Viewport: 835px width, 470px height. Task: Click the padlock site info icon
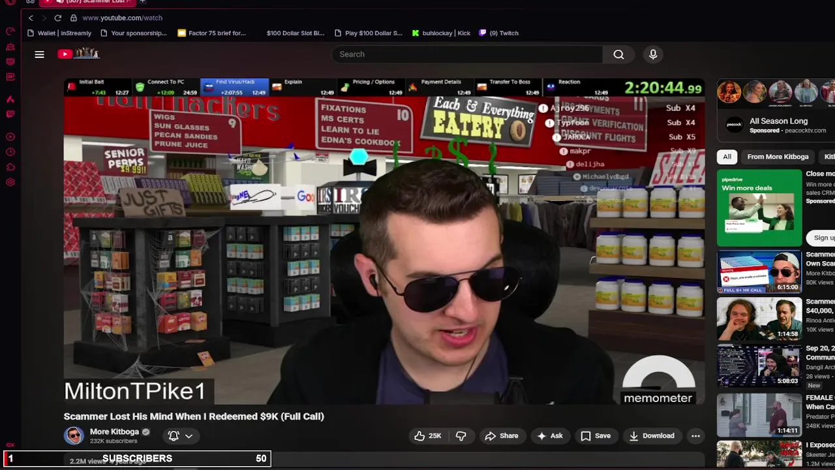point(73,18)
